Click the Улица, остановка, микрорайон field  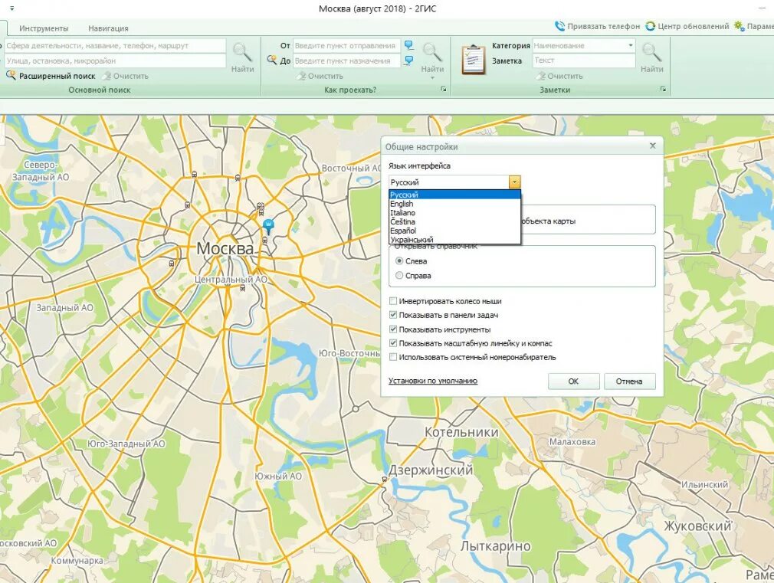[x=114, y=61]
